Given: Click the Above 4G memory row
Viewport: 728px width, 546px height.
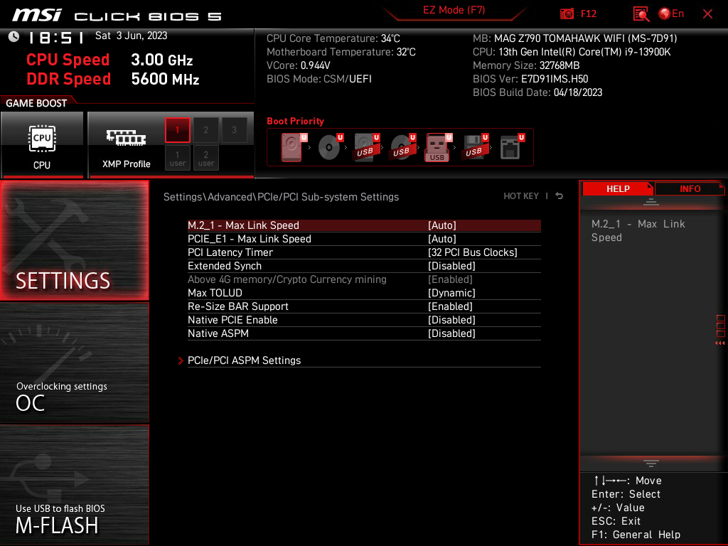Looking at the screenshot, I should 364,279.
